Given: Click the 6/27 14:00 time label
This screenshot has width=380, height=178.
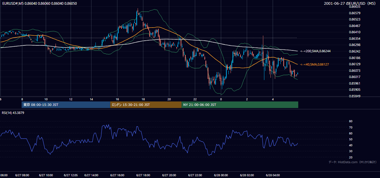Looking at the screenshot, I should (x=92, y=175).
